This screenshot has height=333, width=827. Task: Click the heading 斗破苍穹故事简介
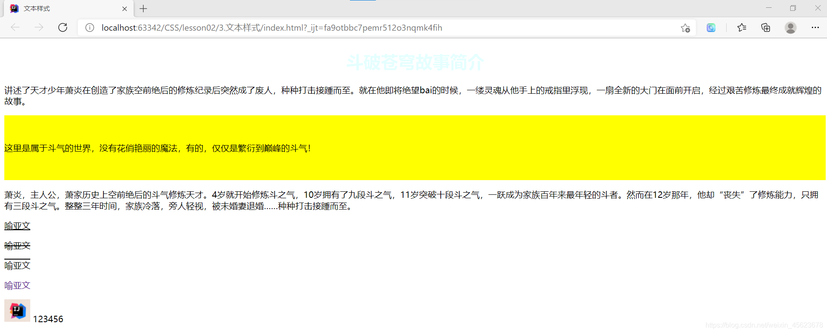pos(415,63)
